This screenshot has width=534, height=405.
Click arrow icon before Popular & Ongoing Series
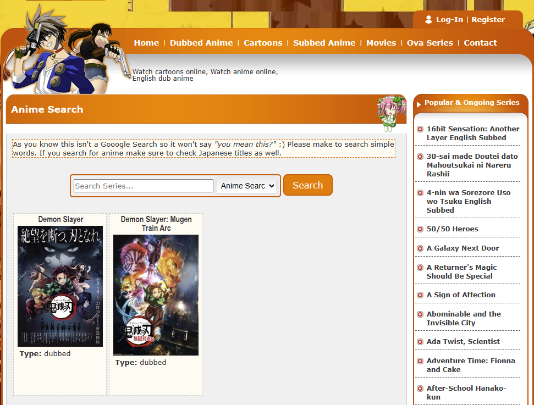420,103
